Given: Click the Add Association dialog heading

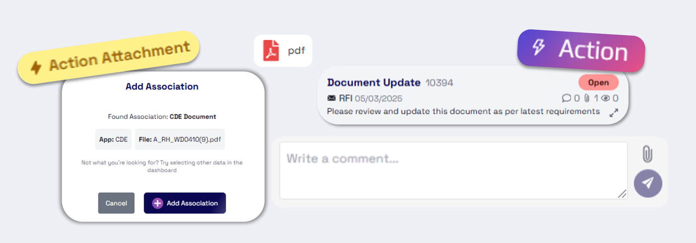Looking at the screenshot, I should coord(162,86).
